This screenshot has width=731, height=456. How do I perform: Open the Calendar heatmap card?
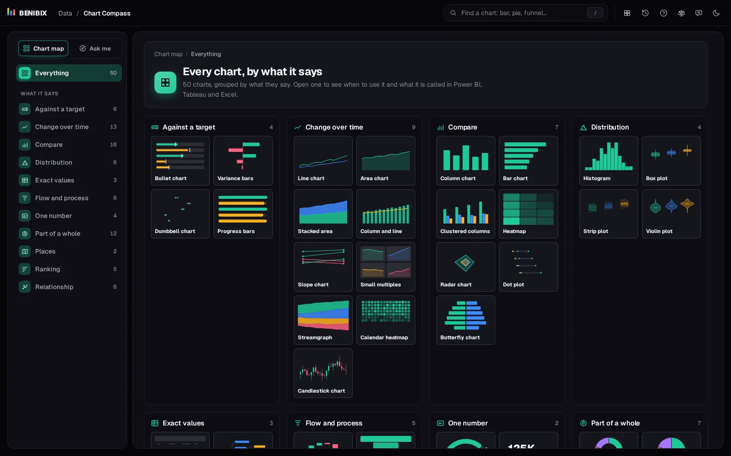click(x=386, y=320)
